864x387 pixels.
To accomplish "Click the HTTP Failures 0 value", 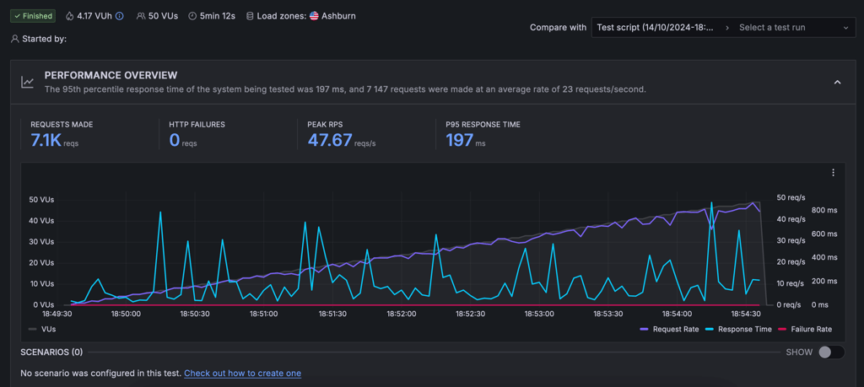I will click(x=175, y=140).
